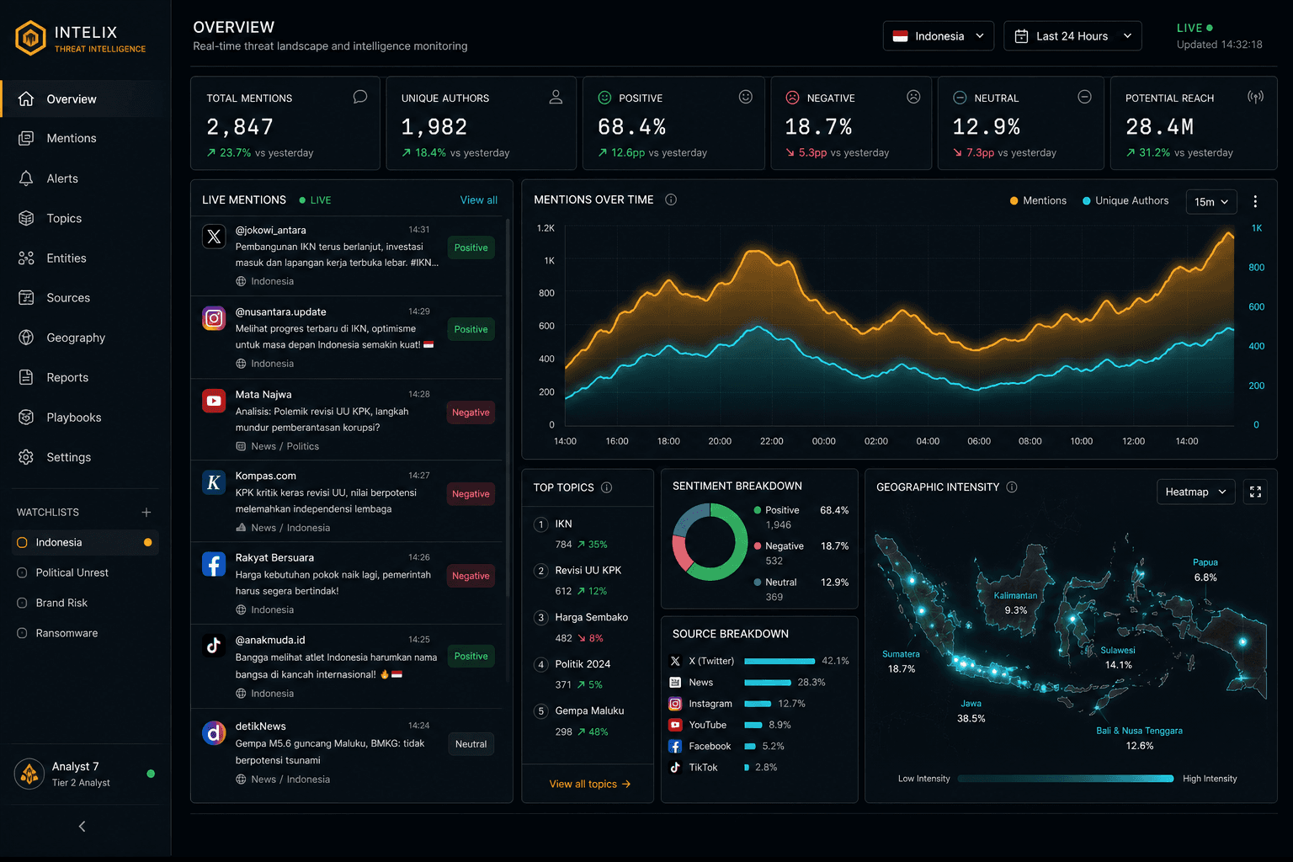Click the Overview home icon

coord(26,98)
